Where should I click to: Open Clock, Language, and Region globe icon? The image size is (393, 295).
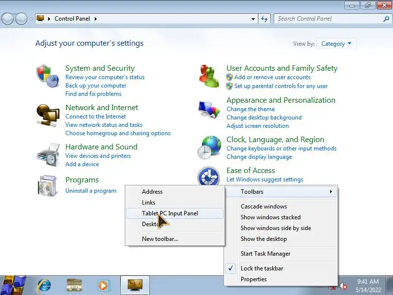(x=209, y=147)
